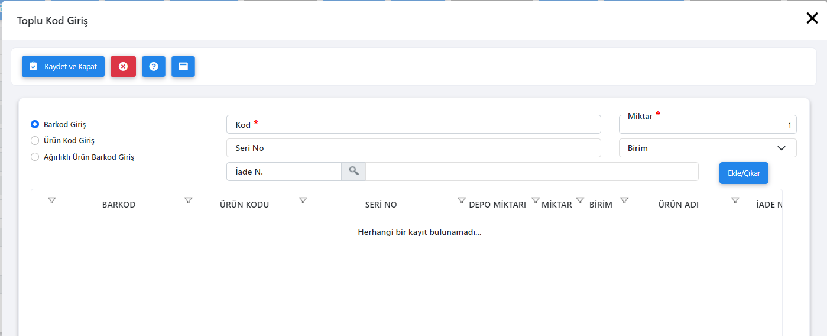Sort by ÜRÜN ADI column header
The image size is (827, 336).
click(x=679, y=205)
